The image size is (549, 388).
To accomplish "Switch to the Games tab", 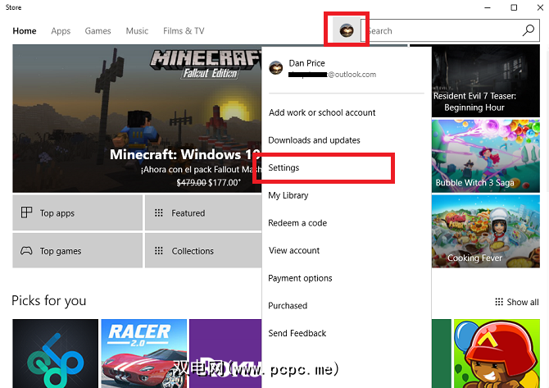I will pos(98,31).
